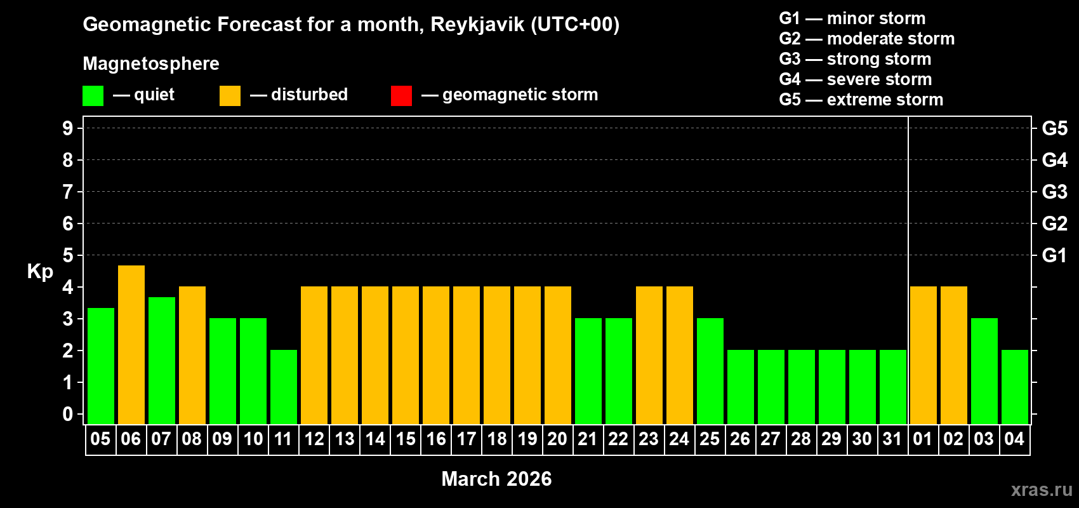Image resolution: width=1079 pixels, height=508 pixels.
Task: Click the orange disturbed legend swatch
Action: (x=230, y=96)
